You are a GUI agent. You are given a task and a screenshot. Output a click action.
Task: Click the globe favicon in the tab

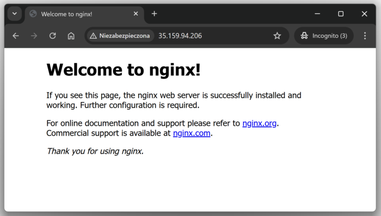[33, 14]
